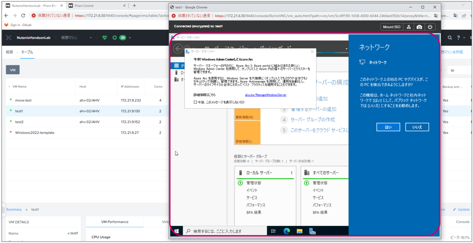Screen dimensions: 473x243
Task: Click サーバー グループの作成 link
Action: pos(313,119)
